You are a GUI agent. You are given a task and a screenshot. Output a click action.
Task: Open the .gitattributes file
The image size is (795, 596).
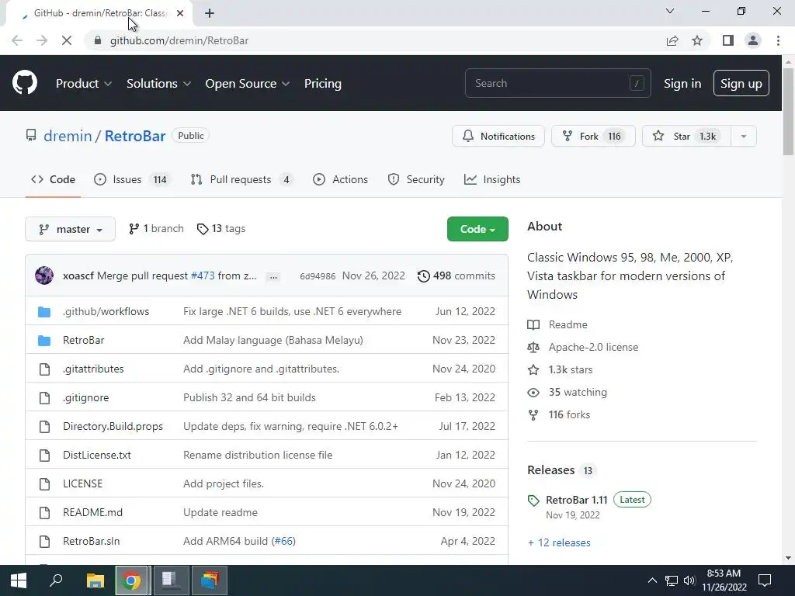[x=93, y=369]
